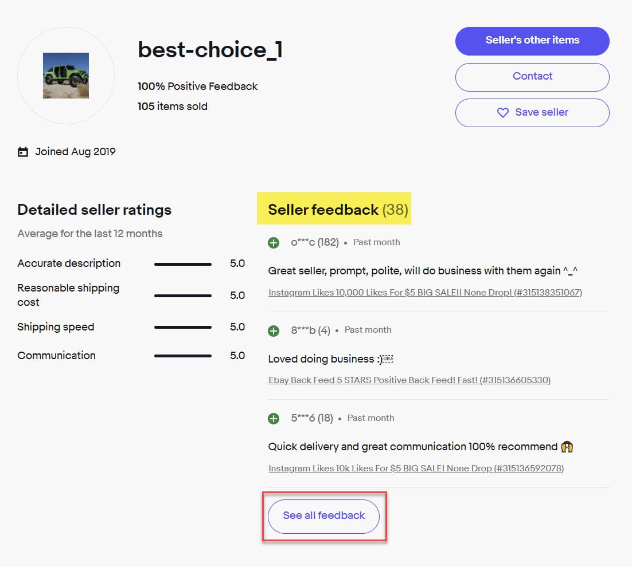Open Instagram Likes 10k Likes listing link
632x567 pixels.
point(416,468)
